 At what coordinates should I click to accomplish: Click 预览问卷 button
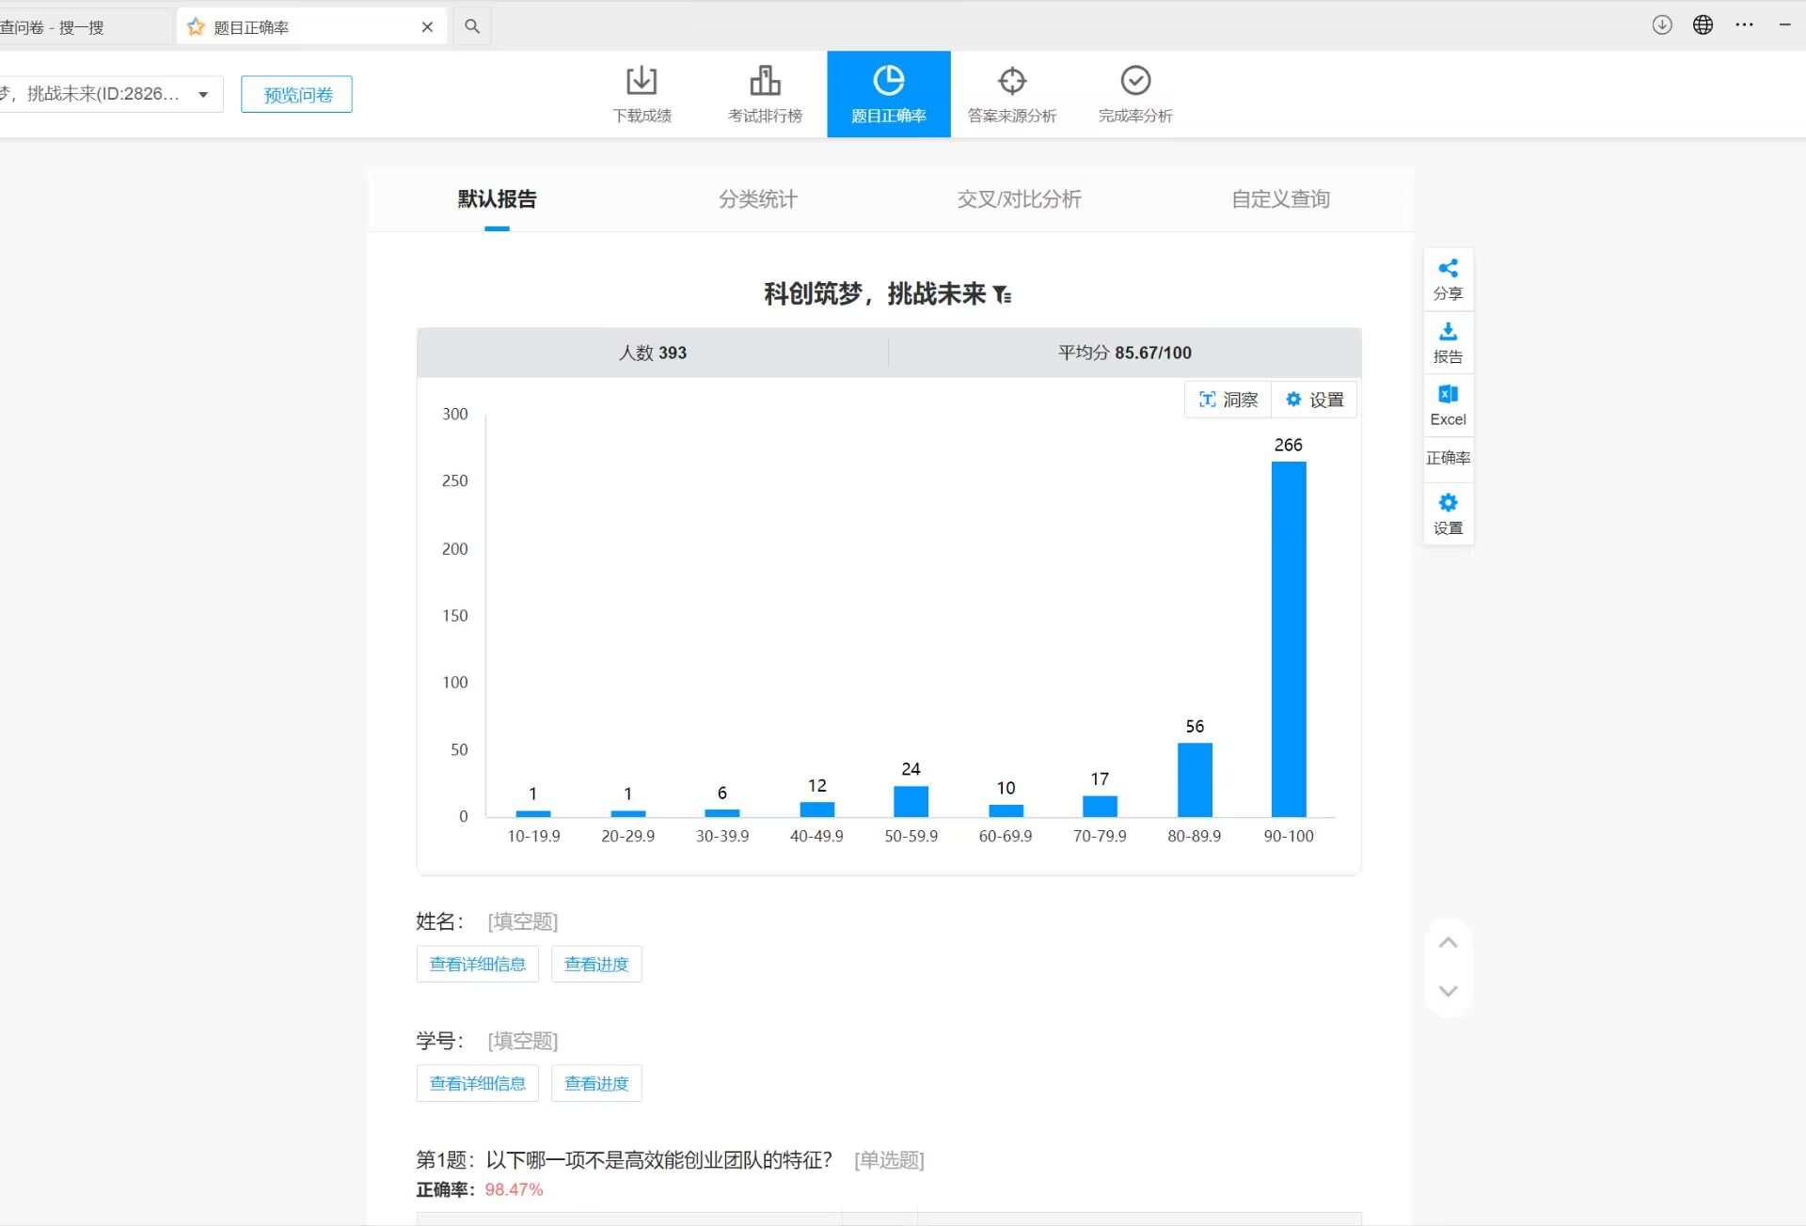[x=296, y=95]
